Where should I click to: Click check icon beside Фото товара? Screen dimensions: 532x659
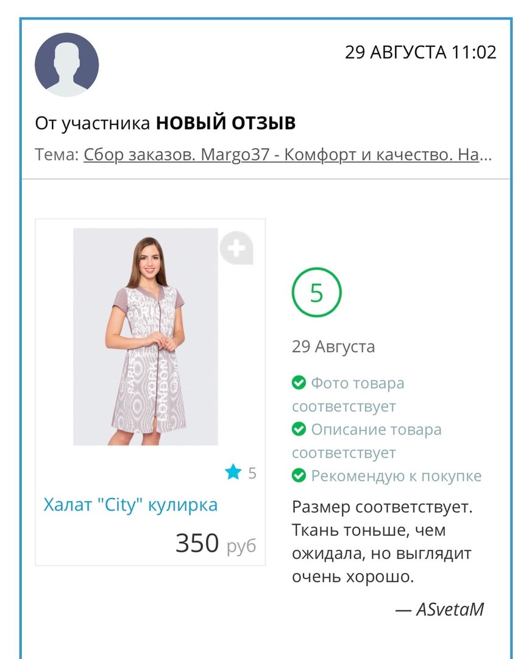tap(299, 383)
